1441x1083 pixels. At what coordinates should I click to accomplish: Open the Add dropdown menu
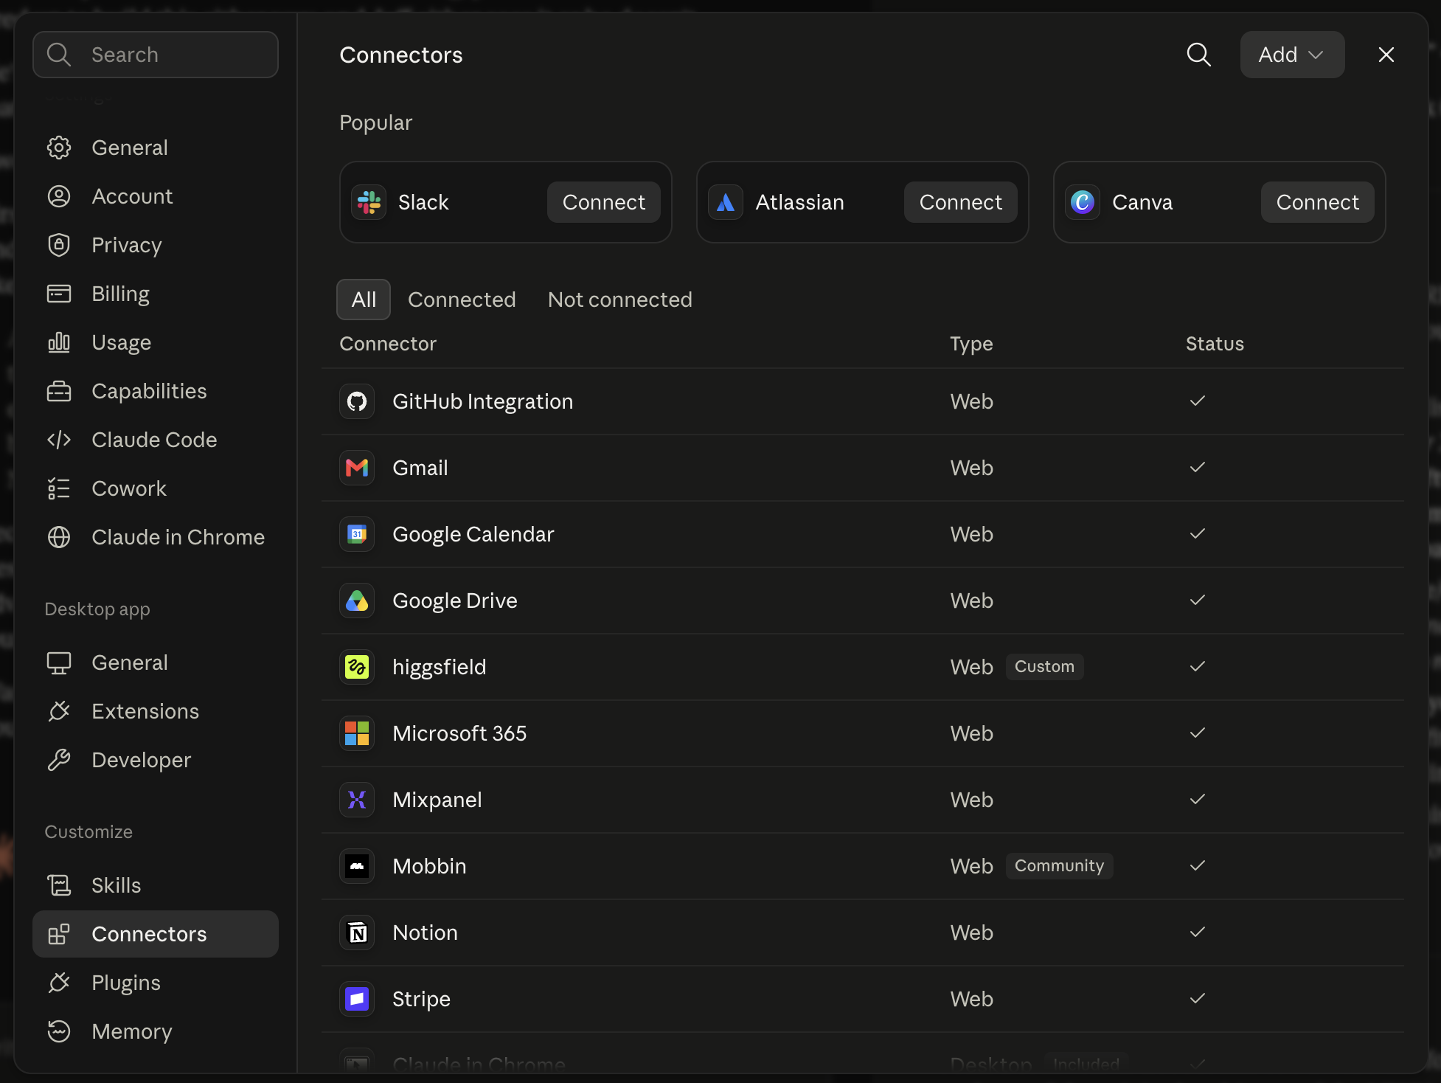1292,55
